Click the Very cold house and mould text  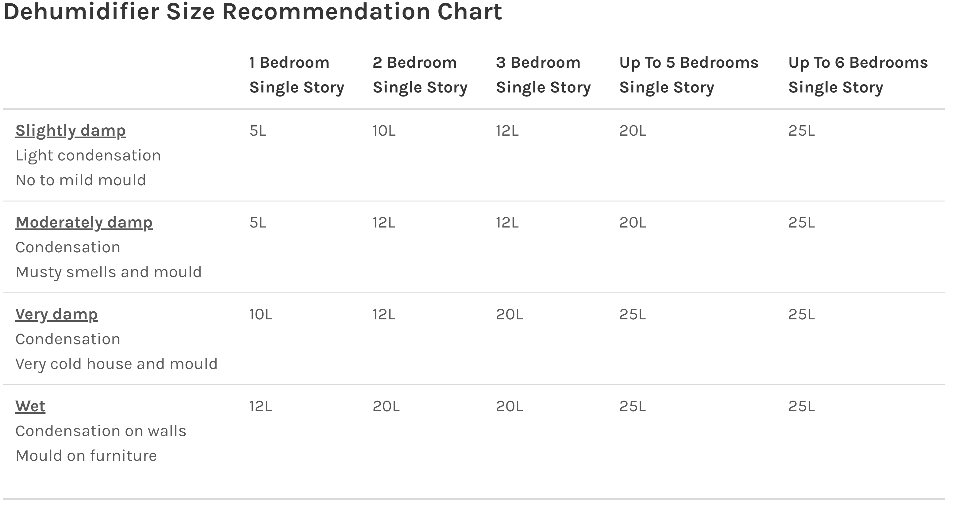[x=116, y=364]
